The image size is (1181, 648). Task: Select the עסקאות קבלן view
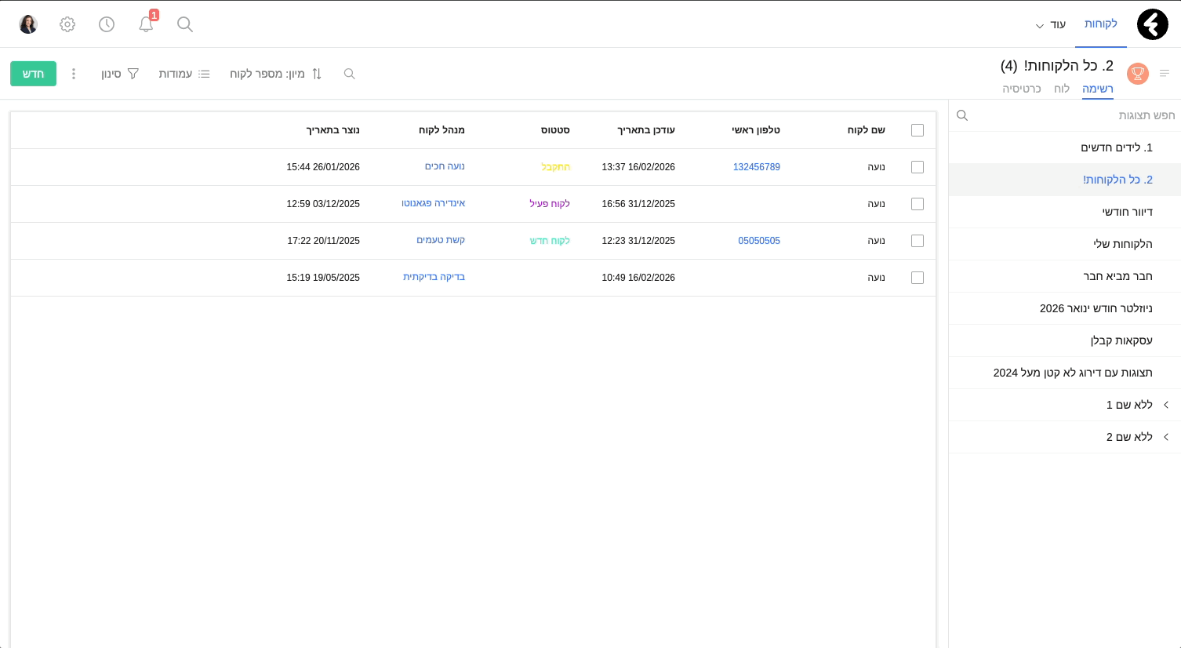point(1065,340)
